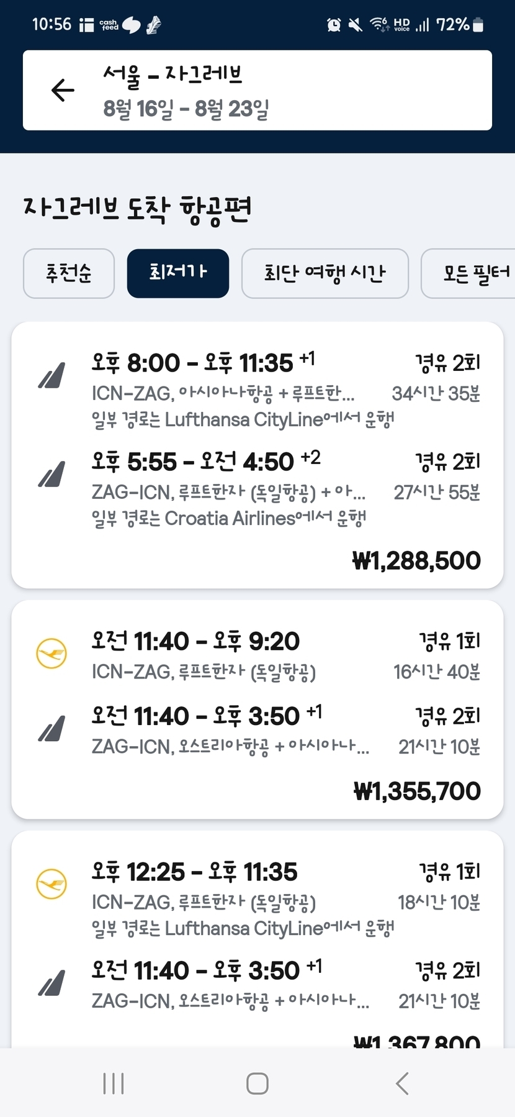Select the ₩1,355,700 flight price
Screen dimensions: 515x1117
click(417, 791)
